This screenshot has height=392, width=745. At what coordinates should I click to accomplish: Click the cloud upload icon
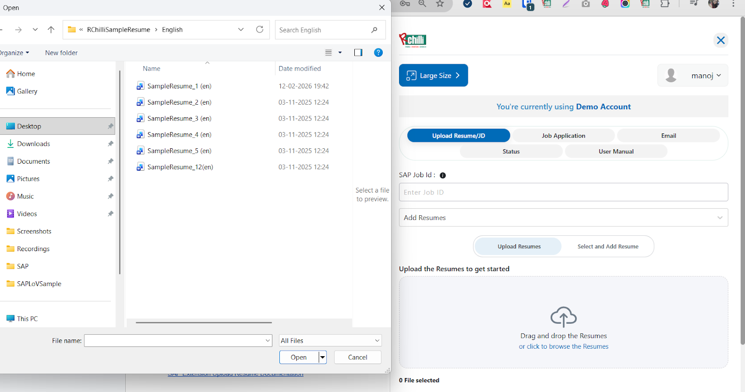point(563,317)
